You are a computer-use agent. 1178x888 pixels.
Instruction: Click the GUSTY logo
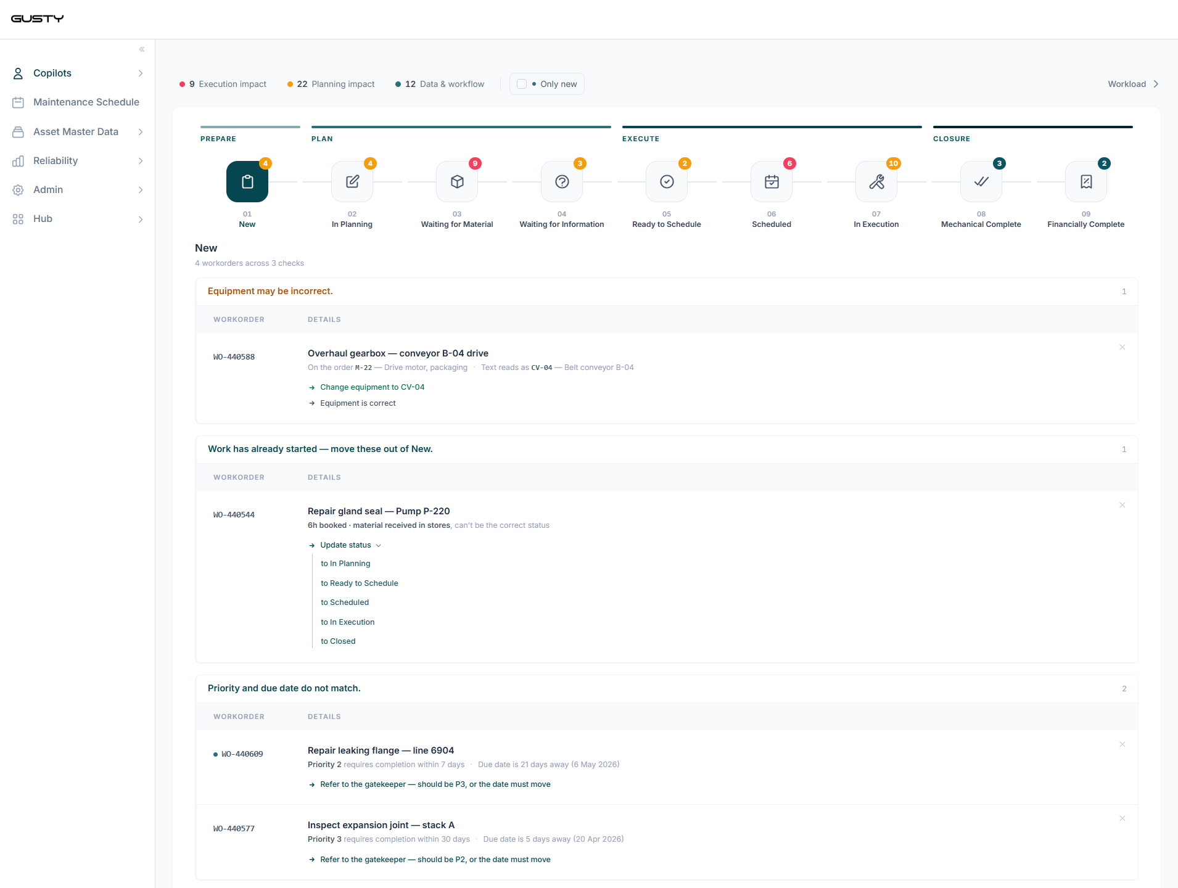point(37,18)
